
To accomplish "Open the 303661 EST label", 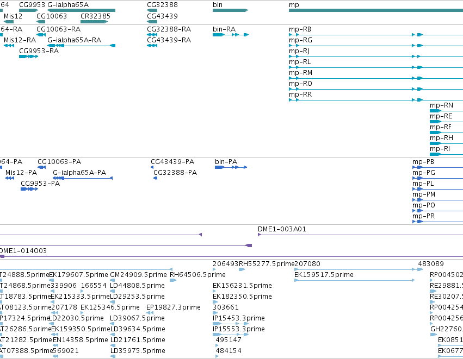I will (x=226, y=307).
